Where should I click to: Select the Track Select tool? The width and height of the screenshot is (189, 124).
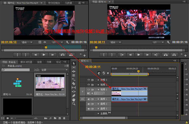coord(74,67)
